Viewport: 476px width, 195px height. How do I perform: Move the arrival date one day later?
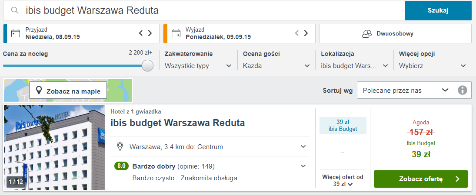point(150,33)
